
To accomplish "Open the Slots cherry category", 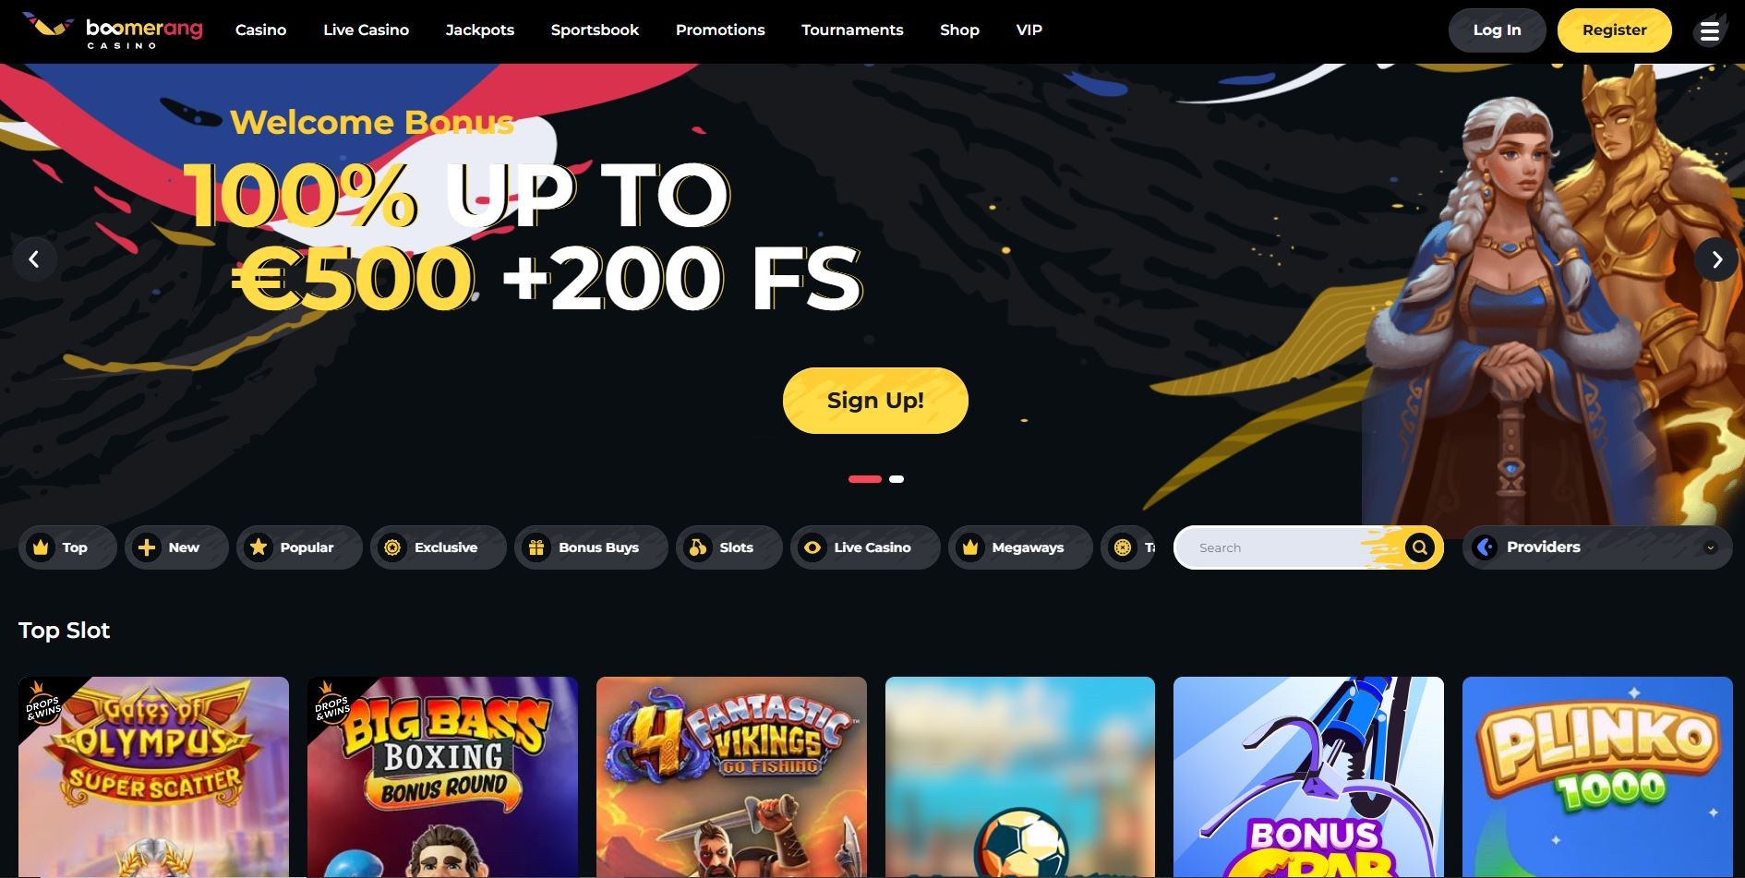I will pos(729,547).
